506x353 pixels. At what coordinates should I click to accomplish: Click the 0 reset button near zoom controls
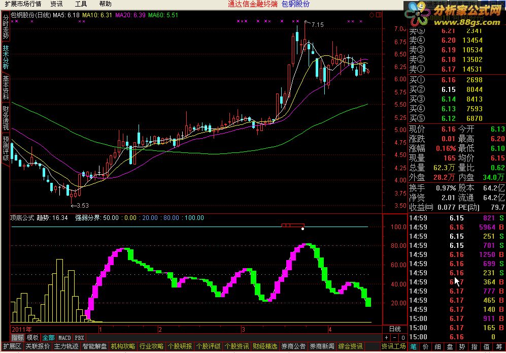click(x=403, y=337)
